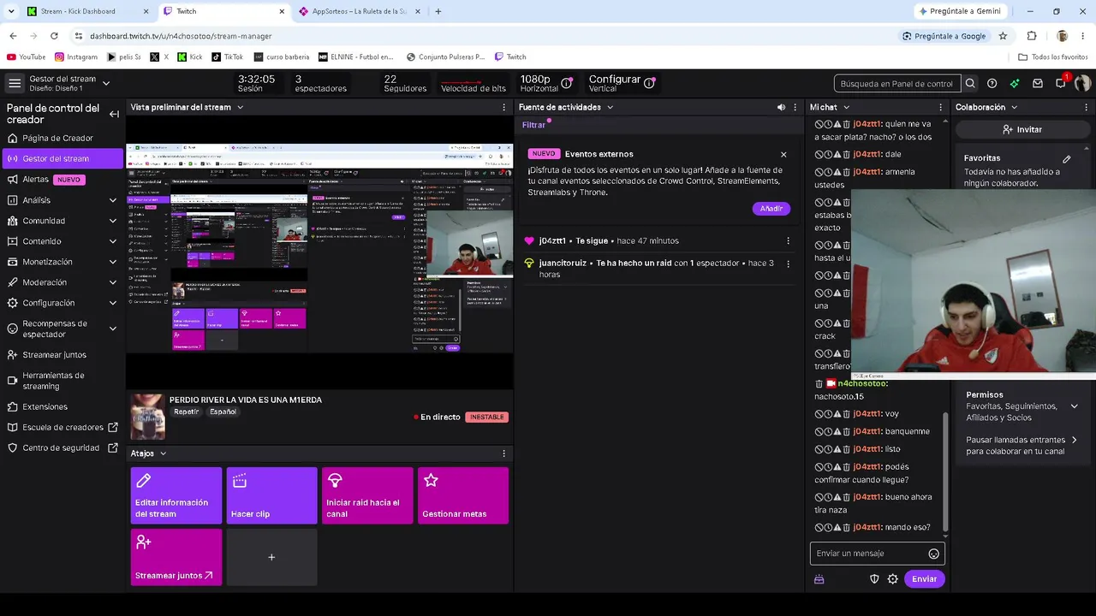1096x616 pixels.
Task: Open the hamburger menu in dashboard header
Action: point(15,83)
